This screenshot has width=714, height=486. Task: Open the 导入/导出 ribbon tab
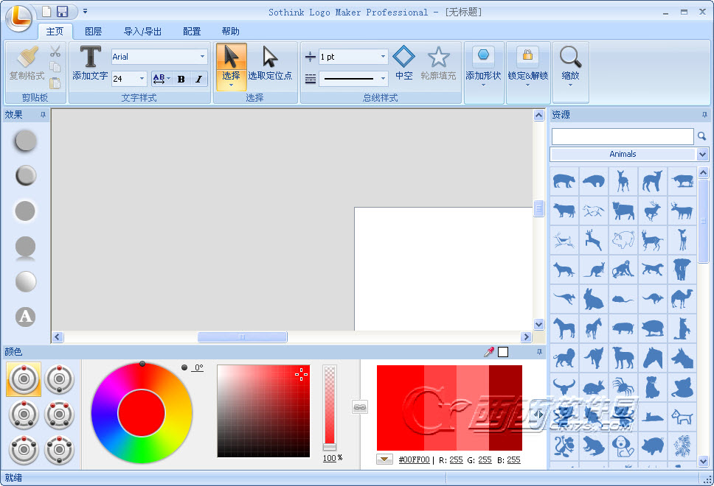coord(142,32)
